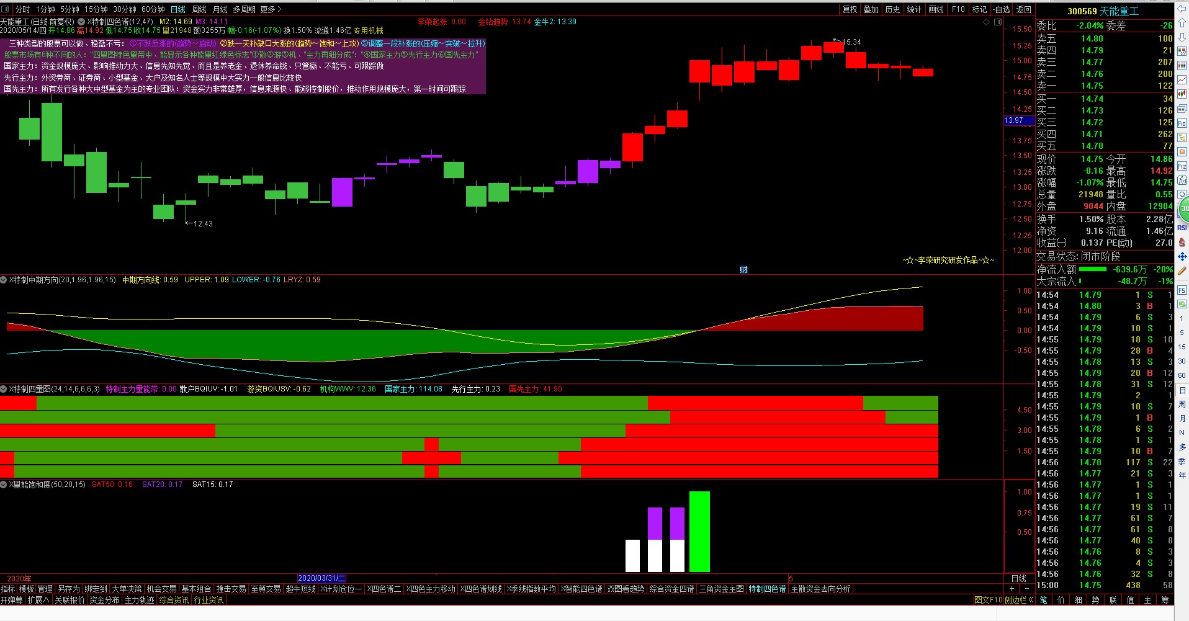The width and height of the screenshot is (1189, 621).
Task: Open the 价 price tab at bottom right
Action: [1061, 600]
